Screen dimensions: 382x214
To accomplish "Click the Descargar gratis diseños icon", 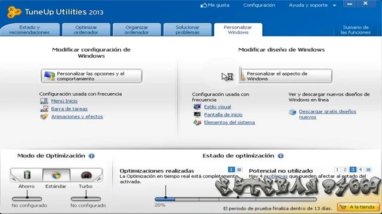I will (x=292, y=112).
